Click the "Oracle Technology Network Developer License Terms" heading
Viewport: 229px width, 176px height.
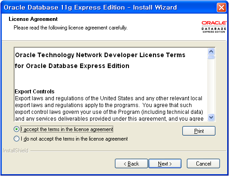(x=100, y=55)
